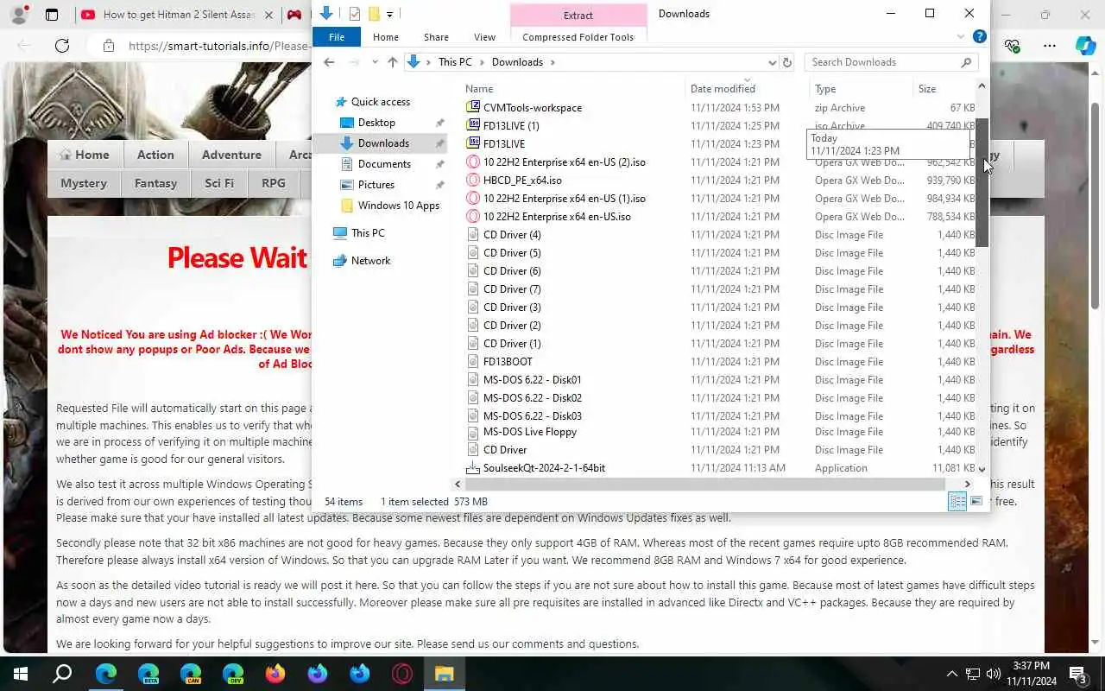
Task: Open the Share ribbon tab
Action: [x=436, y=37]
